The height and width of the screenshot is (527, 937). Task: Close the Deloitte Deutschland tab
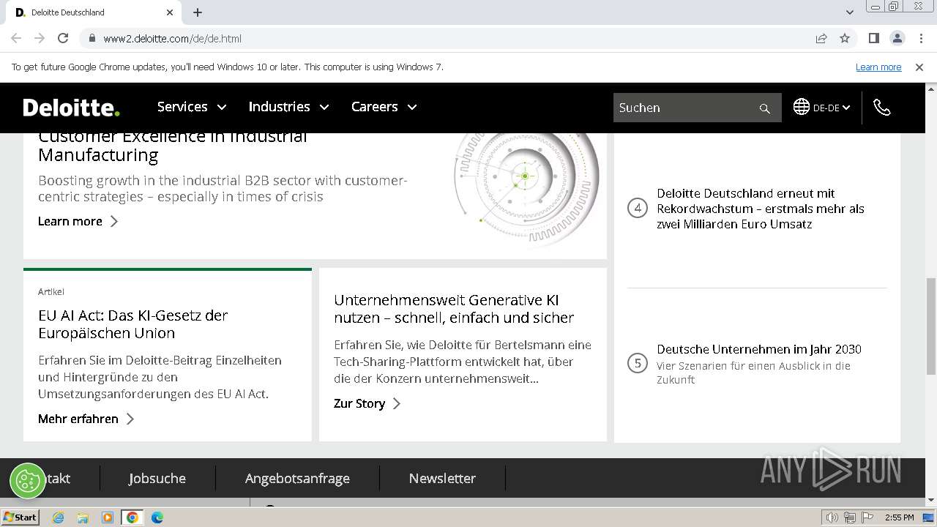point(170,12)
